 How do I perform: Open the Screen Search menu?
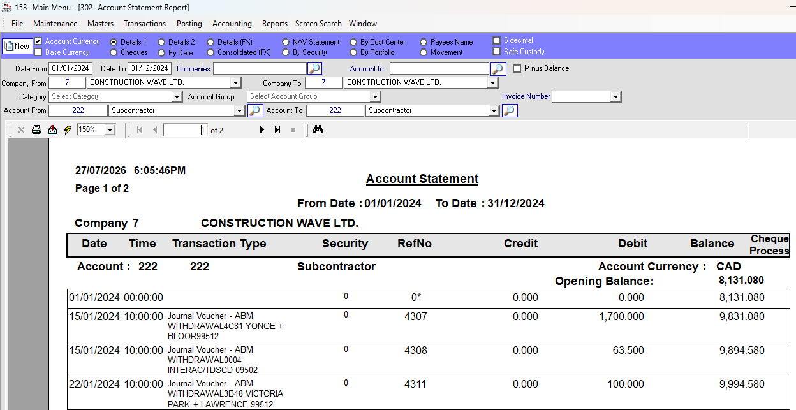click(x=318, y=24)
